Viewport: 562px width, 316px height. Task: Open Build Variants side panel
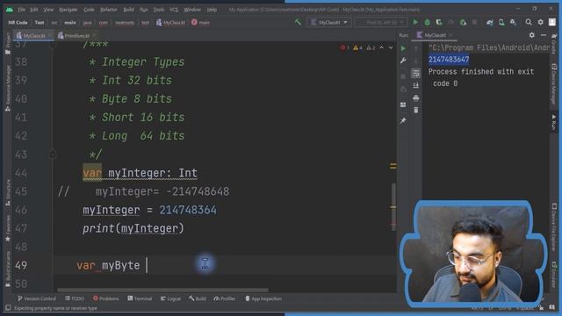[x=8, y=269]
